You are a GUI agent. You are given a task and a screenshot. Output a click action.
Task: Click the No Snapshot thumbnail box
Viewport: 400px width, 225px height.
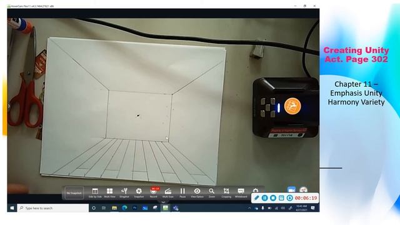coord(74,193)
